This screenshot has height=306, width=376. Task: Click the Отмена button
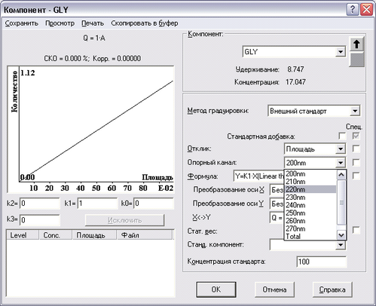pyautogui.click(x=274, y=289)
